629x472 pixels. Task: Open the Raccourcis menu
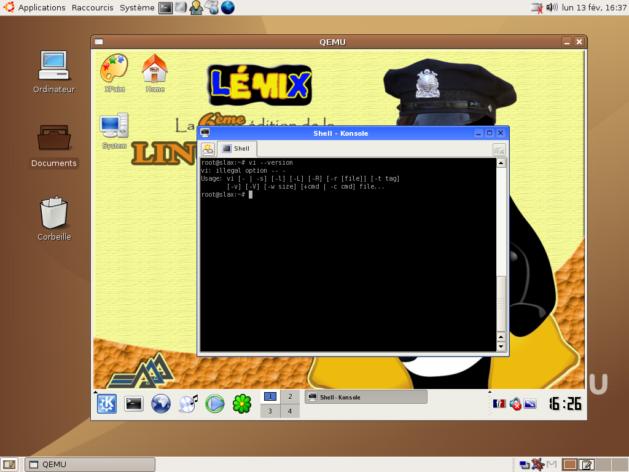point(92,7)
